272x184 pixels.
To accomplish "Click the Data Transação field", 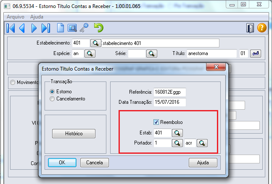I will (170, 102).
